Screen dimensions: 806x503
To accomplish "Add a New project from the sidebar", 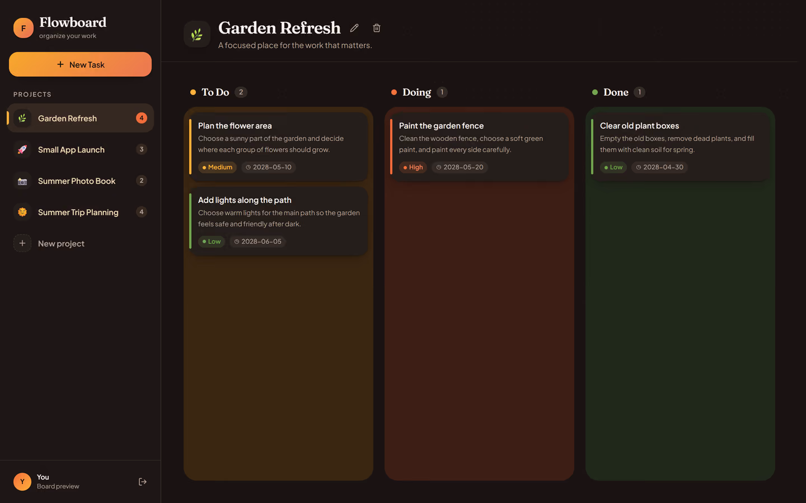I will 80,243.
